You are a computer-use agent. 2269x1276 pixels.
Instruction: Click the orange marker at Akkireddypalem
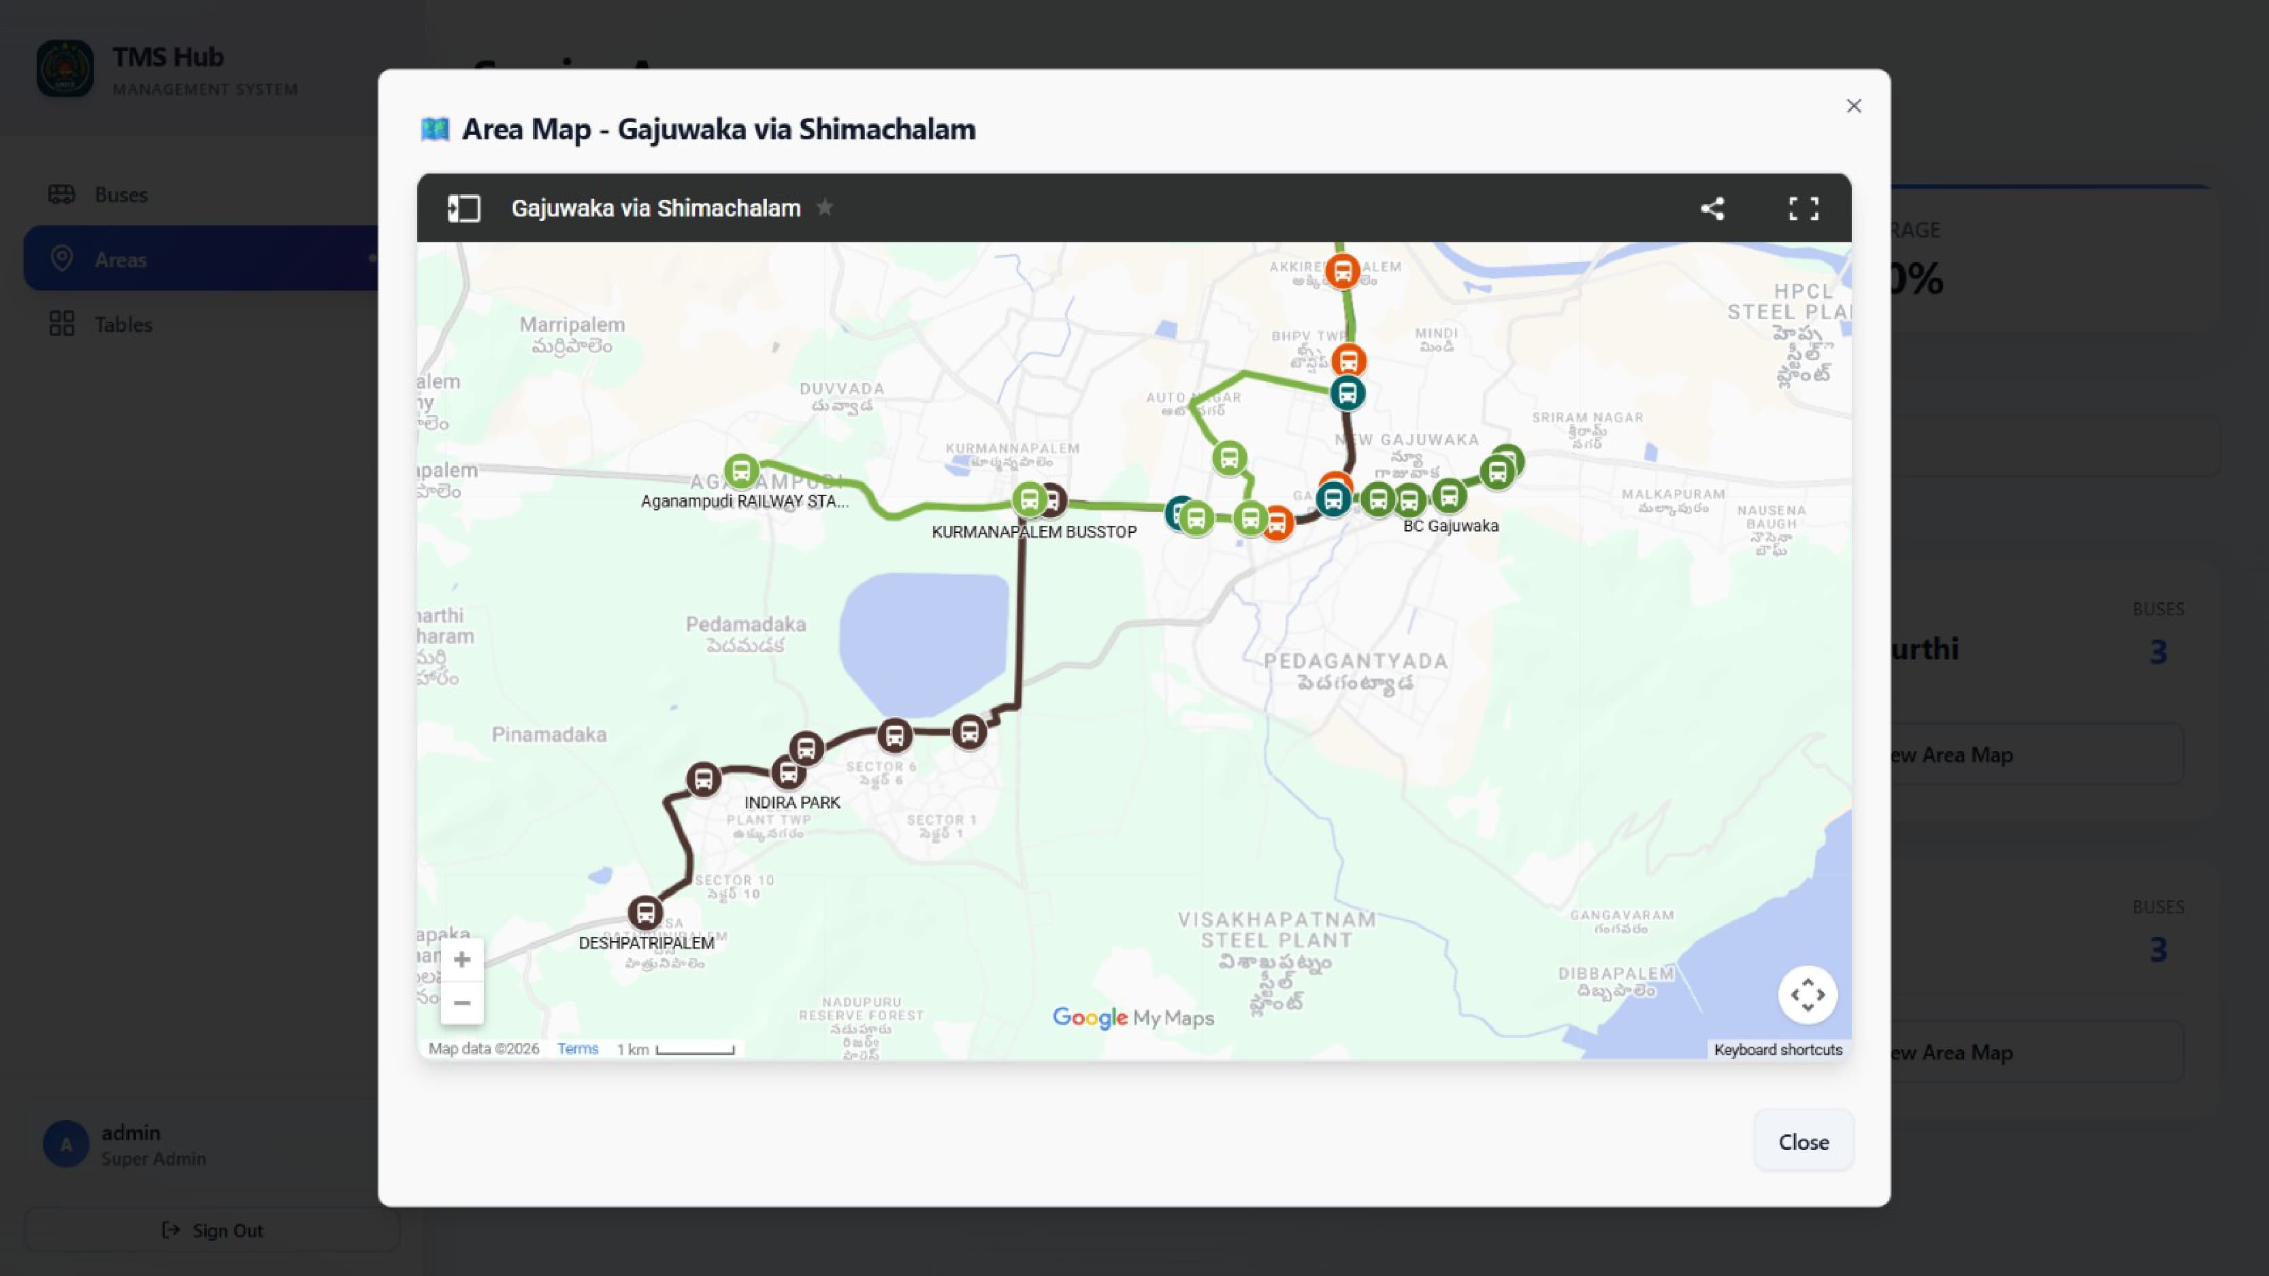point(1342,270)
